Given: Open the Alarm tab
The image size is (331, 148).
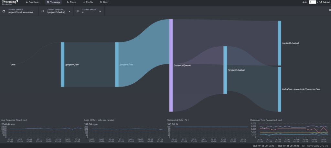Looking at the screenshot, I should click(x=104, y=2).
